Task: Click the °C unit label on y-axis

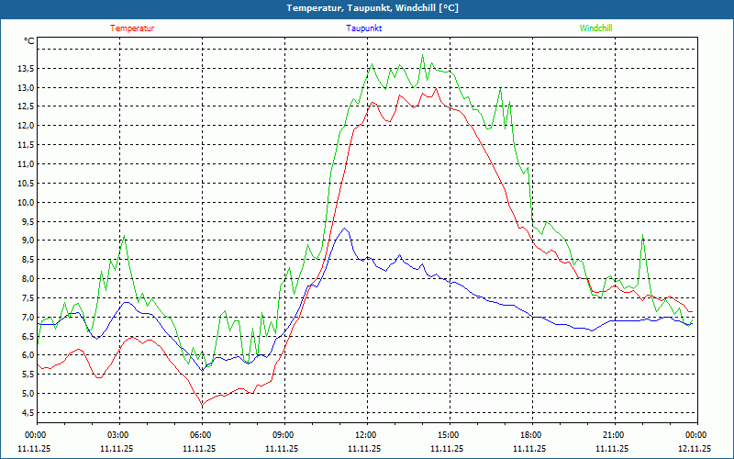Action: coord(29,41)
